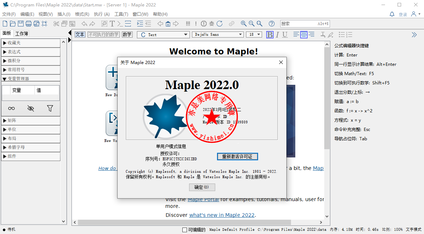
Task: Open the C Text style dropdown
Action: point(163,35)
